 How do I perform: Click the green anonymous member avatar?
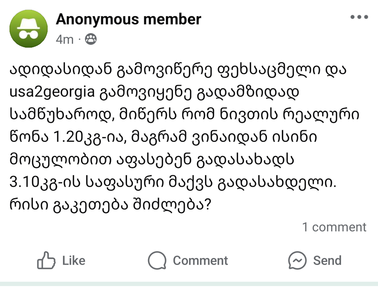click(28, 29)
